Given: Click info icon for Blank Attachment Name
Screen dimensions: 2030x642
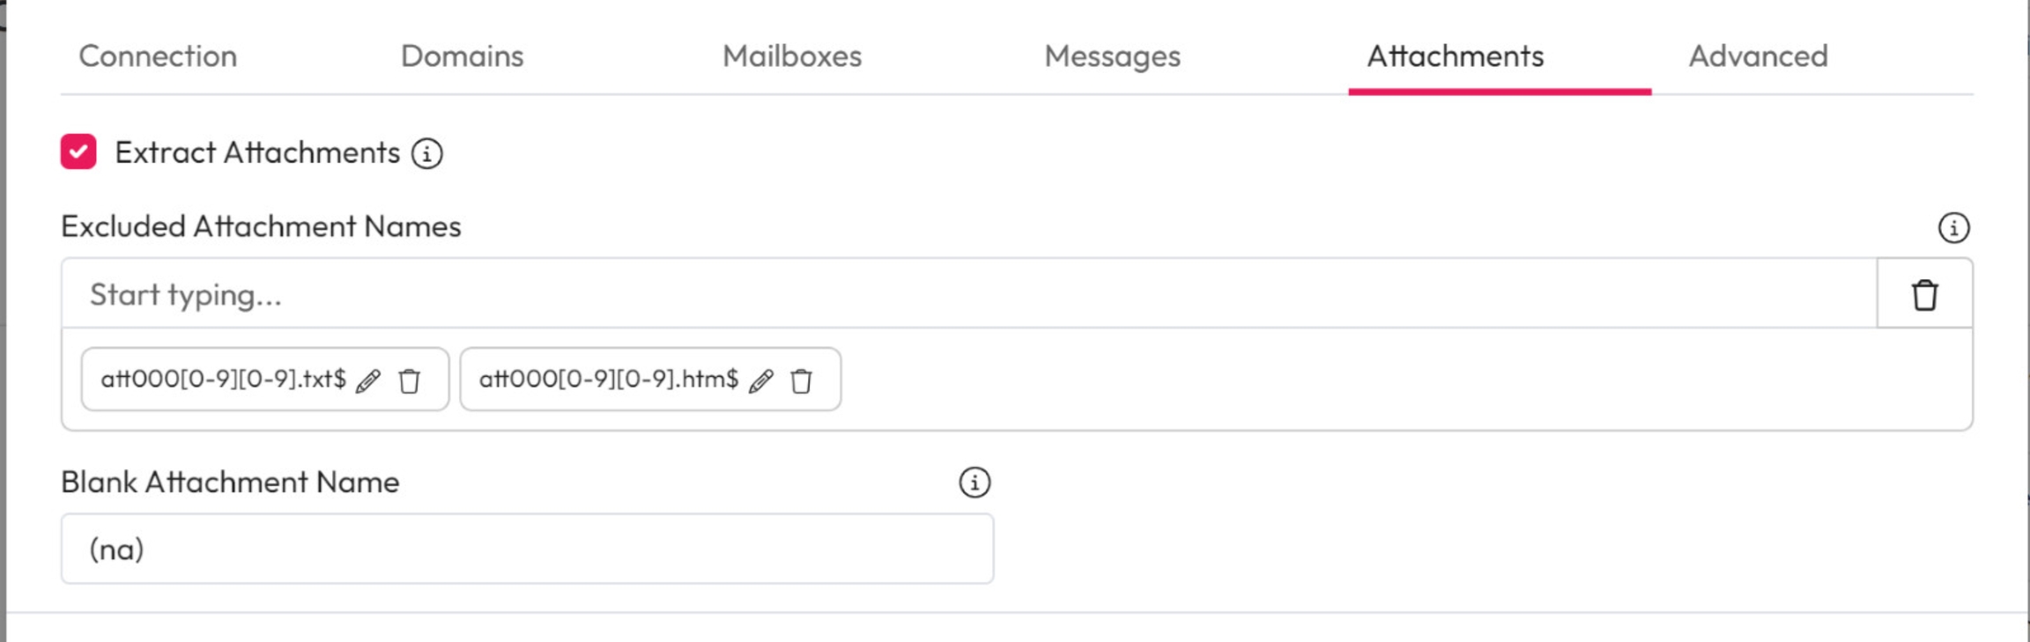Looking at the screenshot, I should (974, 483).
